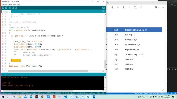Open VS Code notifications bell in status bar

pyautogui.click(x=175, y=93)
